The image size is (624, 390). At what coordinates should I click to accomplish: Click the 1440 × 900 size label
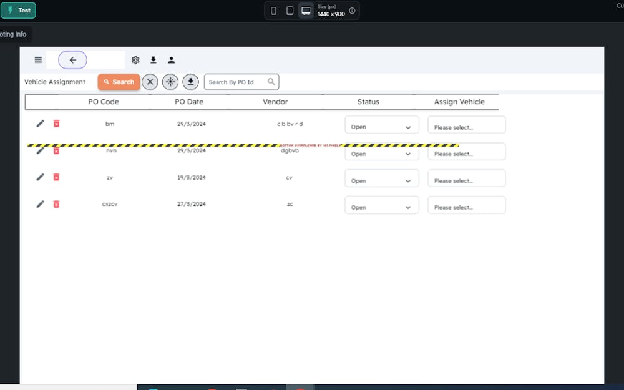pos(331,14)
